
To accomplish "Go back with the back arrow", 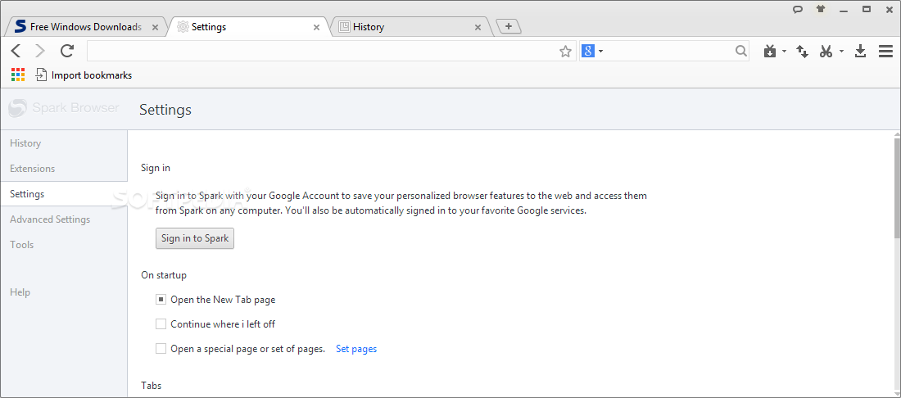I will click(16, 51).
